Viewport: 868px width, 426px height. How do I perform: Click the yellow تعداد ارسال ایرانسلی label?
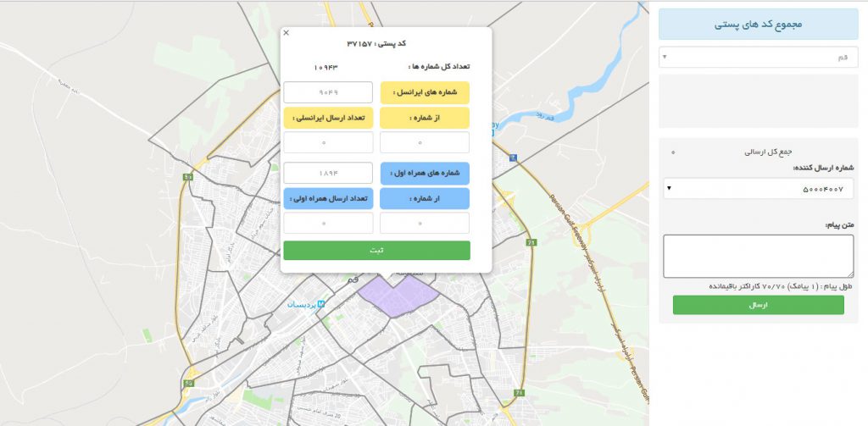point(328,118)
